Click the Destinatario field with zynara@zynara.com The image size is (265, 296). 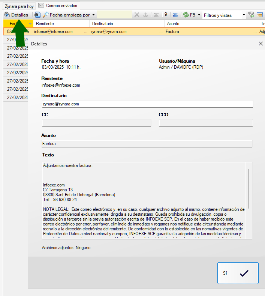click(147, 104)
